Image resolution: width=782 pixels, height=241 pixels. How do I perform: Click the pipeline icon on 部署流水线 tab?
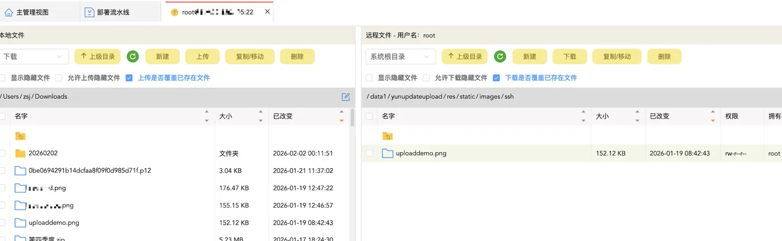tap(89, 12)
